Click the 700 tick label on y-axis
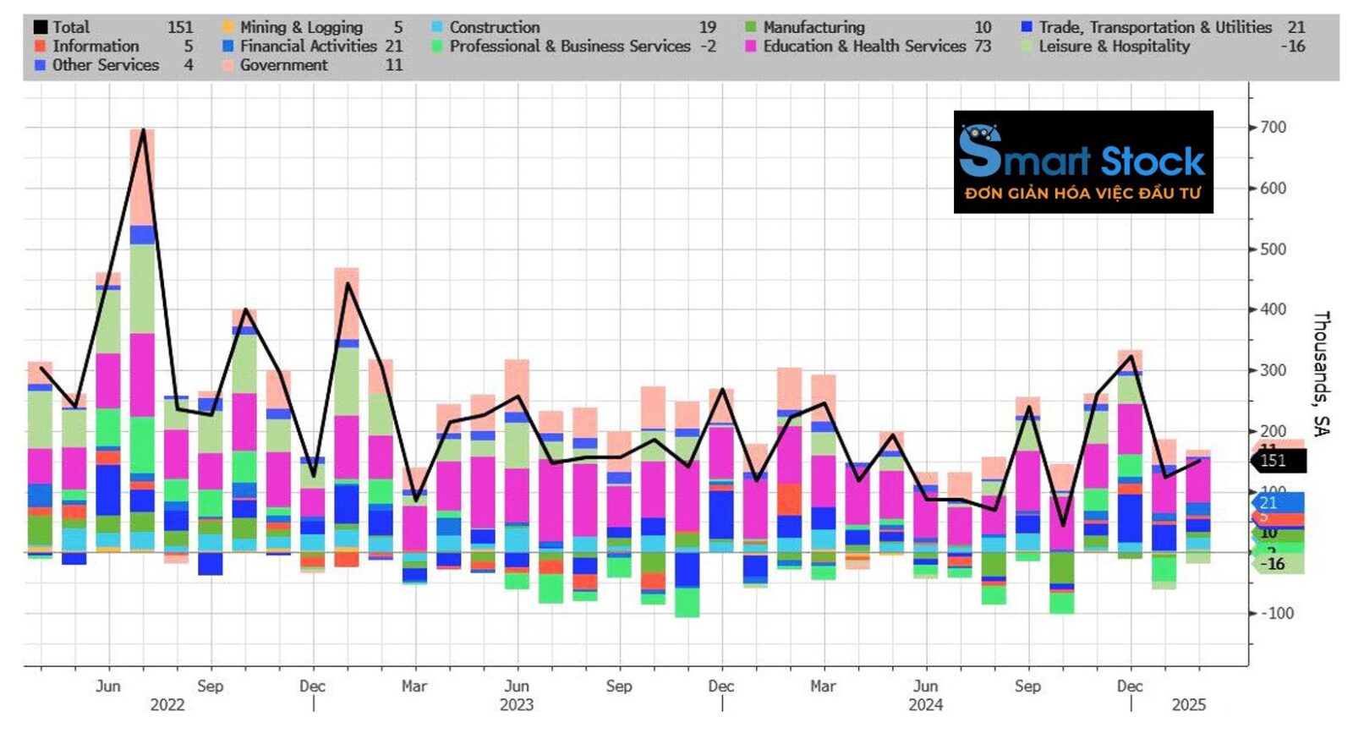The width and height of the screenshot is (1353, 733). [x=1273, y=128]
